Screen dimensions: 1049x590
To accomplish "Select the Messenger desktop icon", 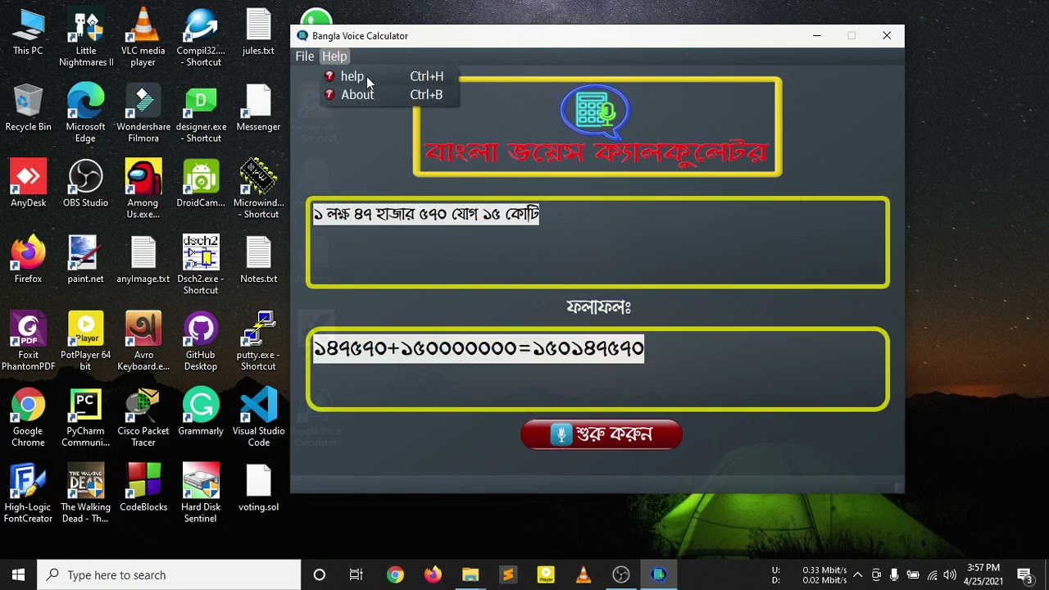I will pyautogui.click(x=258, y=108).
